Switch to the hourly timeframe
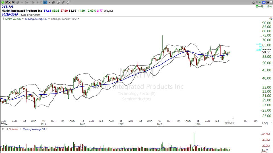Image resolution: width=273 pixels, height=153 pixels. tap(38, 3)
